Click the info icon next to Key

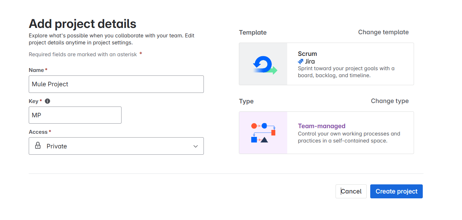click(x=48, y=101)
